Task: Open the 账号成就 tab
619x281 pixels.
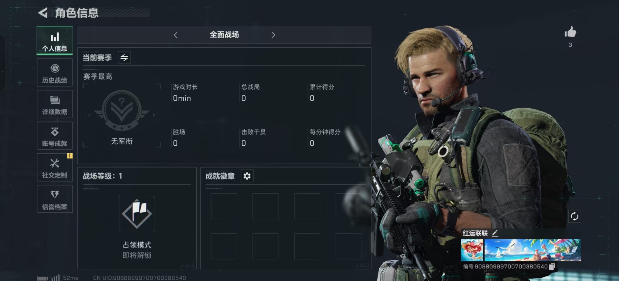Action: click(55, 136)
